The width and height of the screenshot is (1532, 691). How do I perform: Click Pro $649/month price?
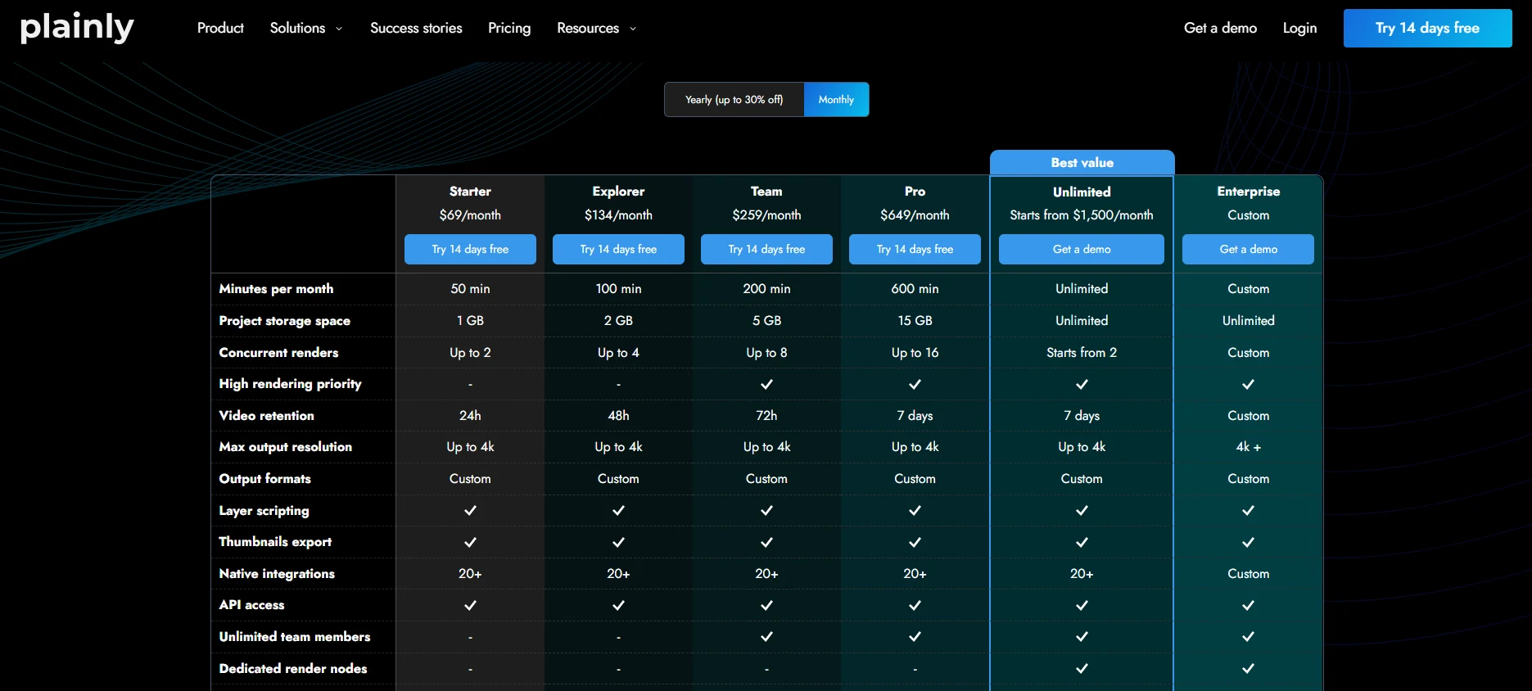pyautogui.click(x=915, y=215)
